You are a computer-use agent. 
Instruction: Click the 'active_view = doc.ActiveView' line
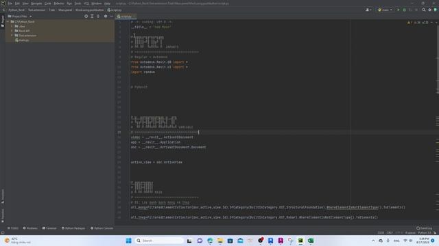[x=156, y=163]
